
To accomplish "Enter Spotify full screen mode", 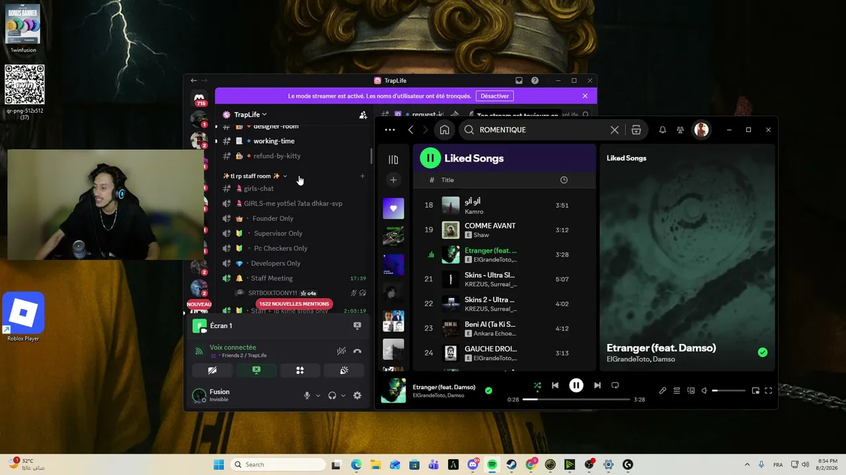I will tap(768, 391).
